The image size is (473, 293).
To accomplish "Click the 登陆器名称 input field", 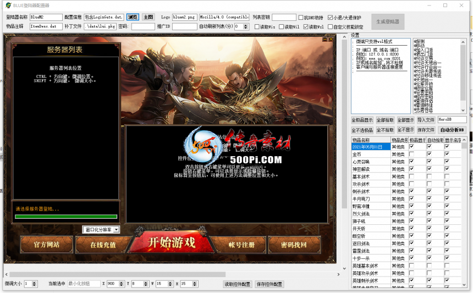I will [46, 17].
